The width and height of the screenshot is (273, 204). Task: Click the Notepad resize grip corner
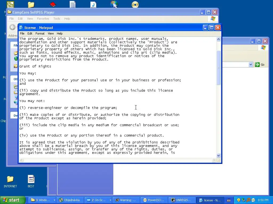pyautogui.click(x=219, y=160)
